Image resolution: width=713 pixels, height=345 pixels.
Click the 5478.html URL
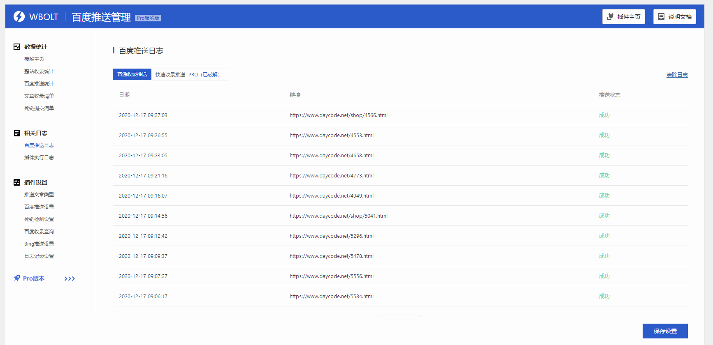click(332, 256)
